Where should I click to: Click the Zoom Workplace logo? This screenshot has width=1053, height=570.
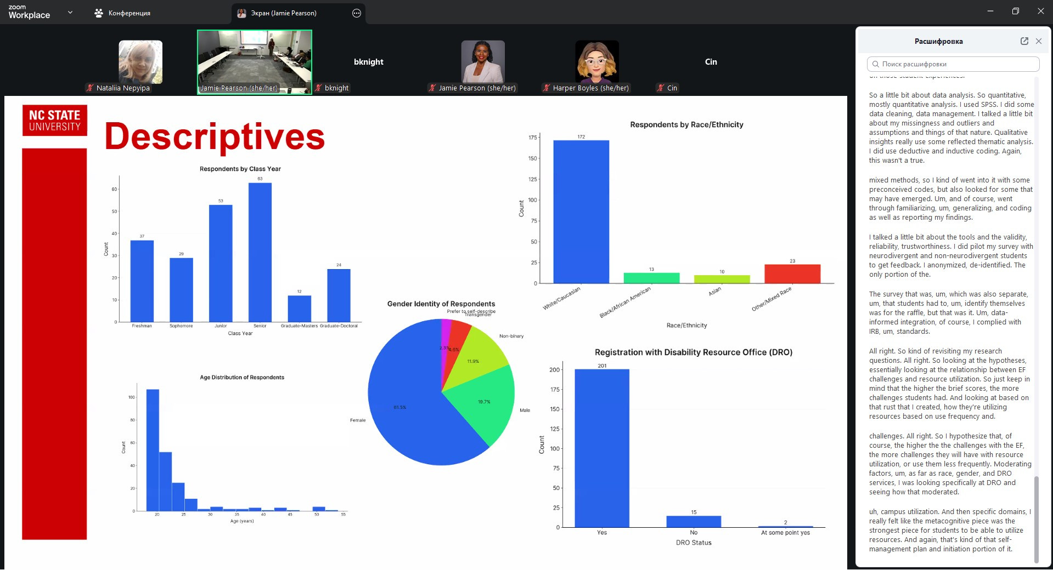(x=29, y=12)
